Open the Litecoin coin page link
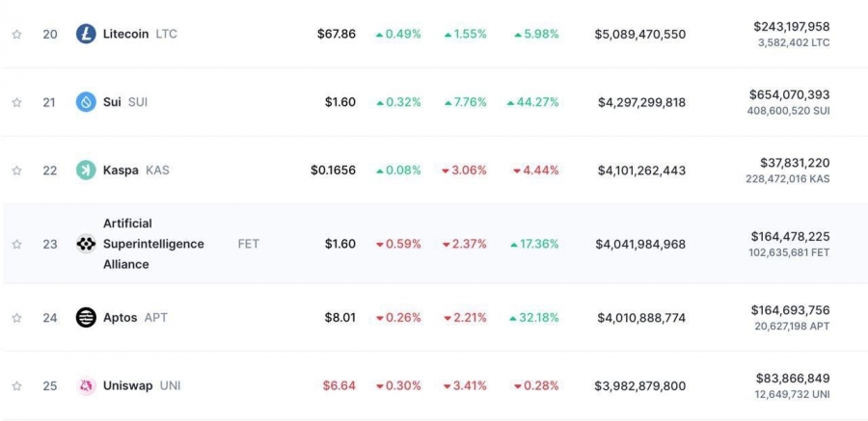This screenshot has height=421, width=868. (125, 34)
